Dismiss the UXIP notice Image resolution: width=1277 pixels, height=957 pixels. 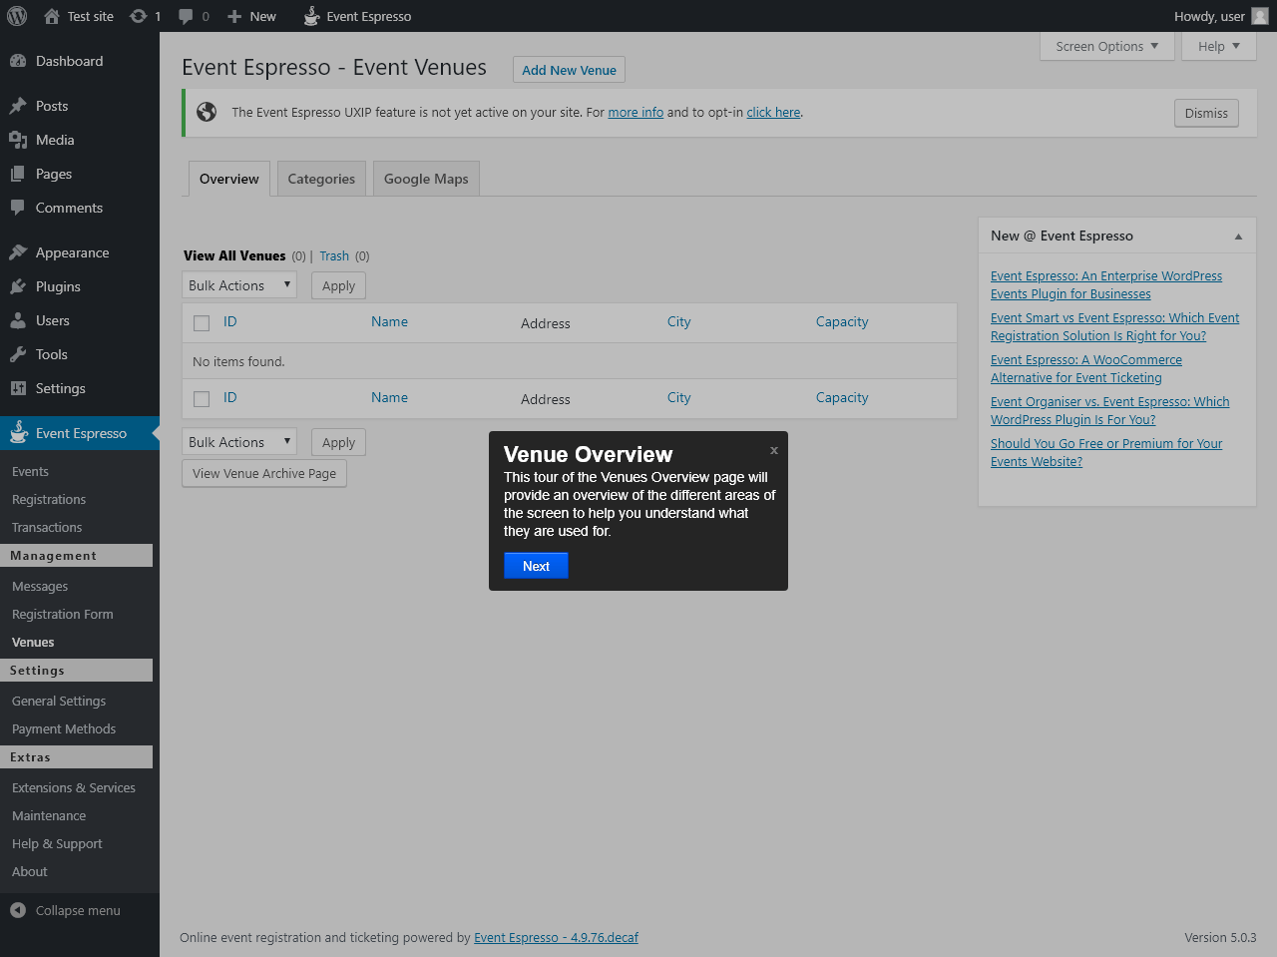pyautogui.click(x=1206, y=113)
